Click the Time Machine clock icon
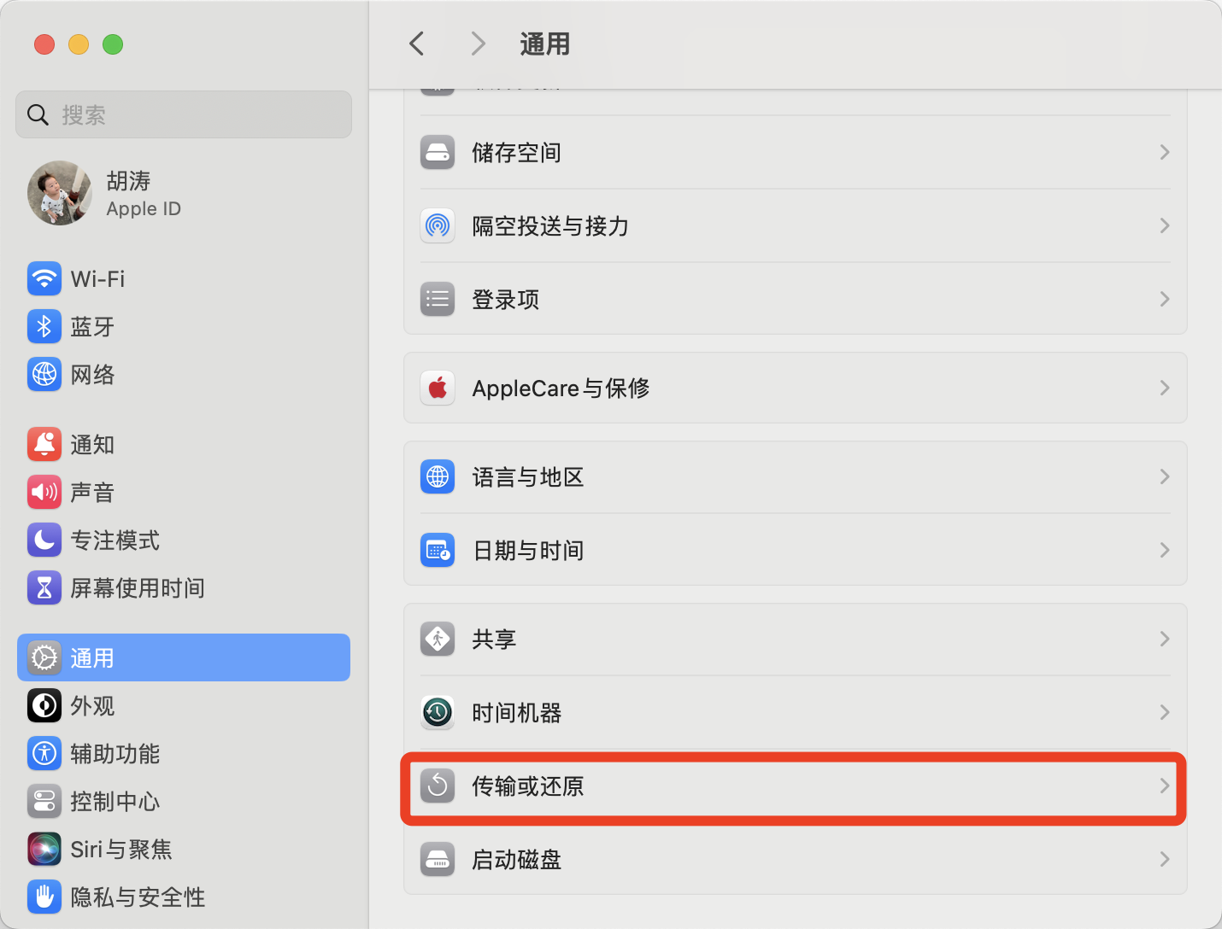The image size is (1222, 929). coord(438,712)
